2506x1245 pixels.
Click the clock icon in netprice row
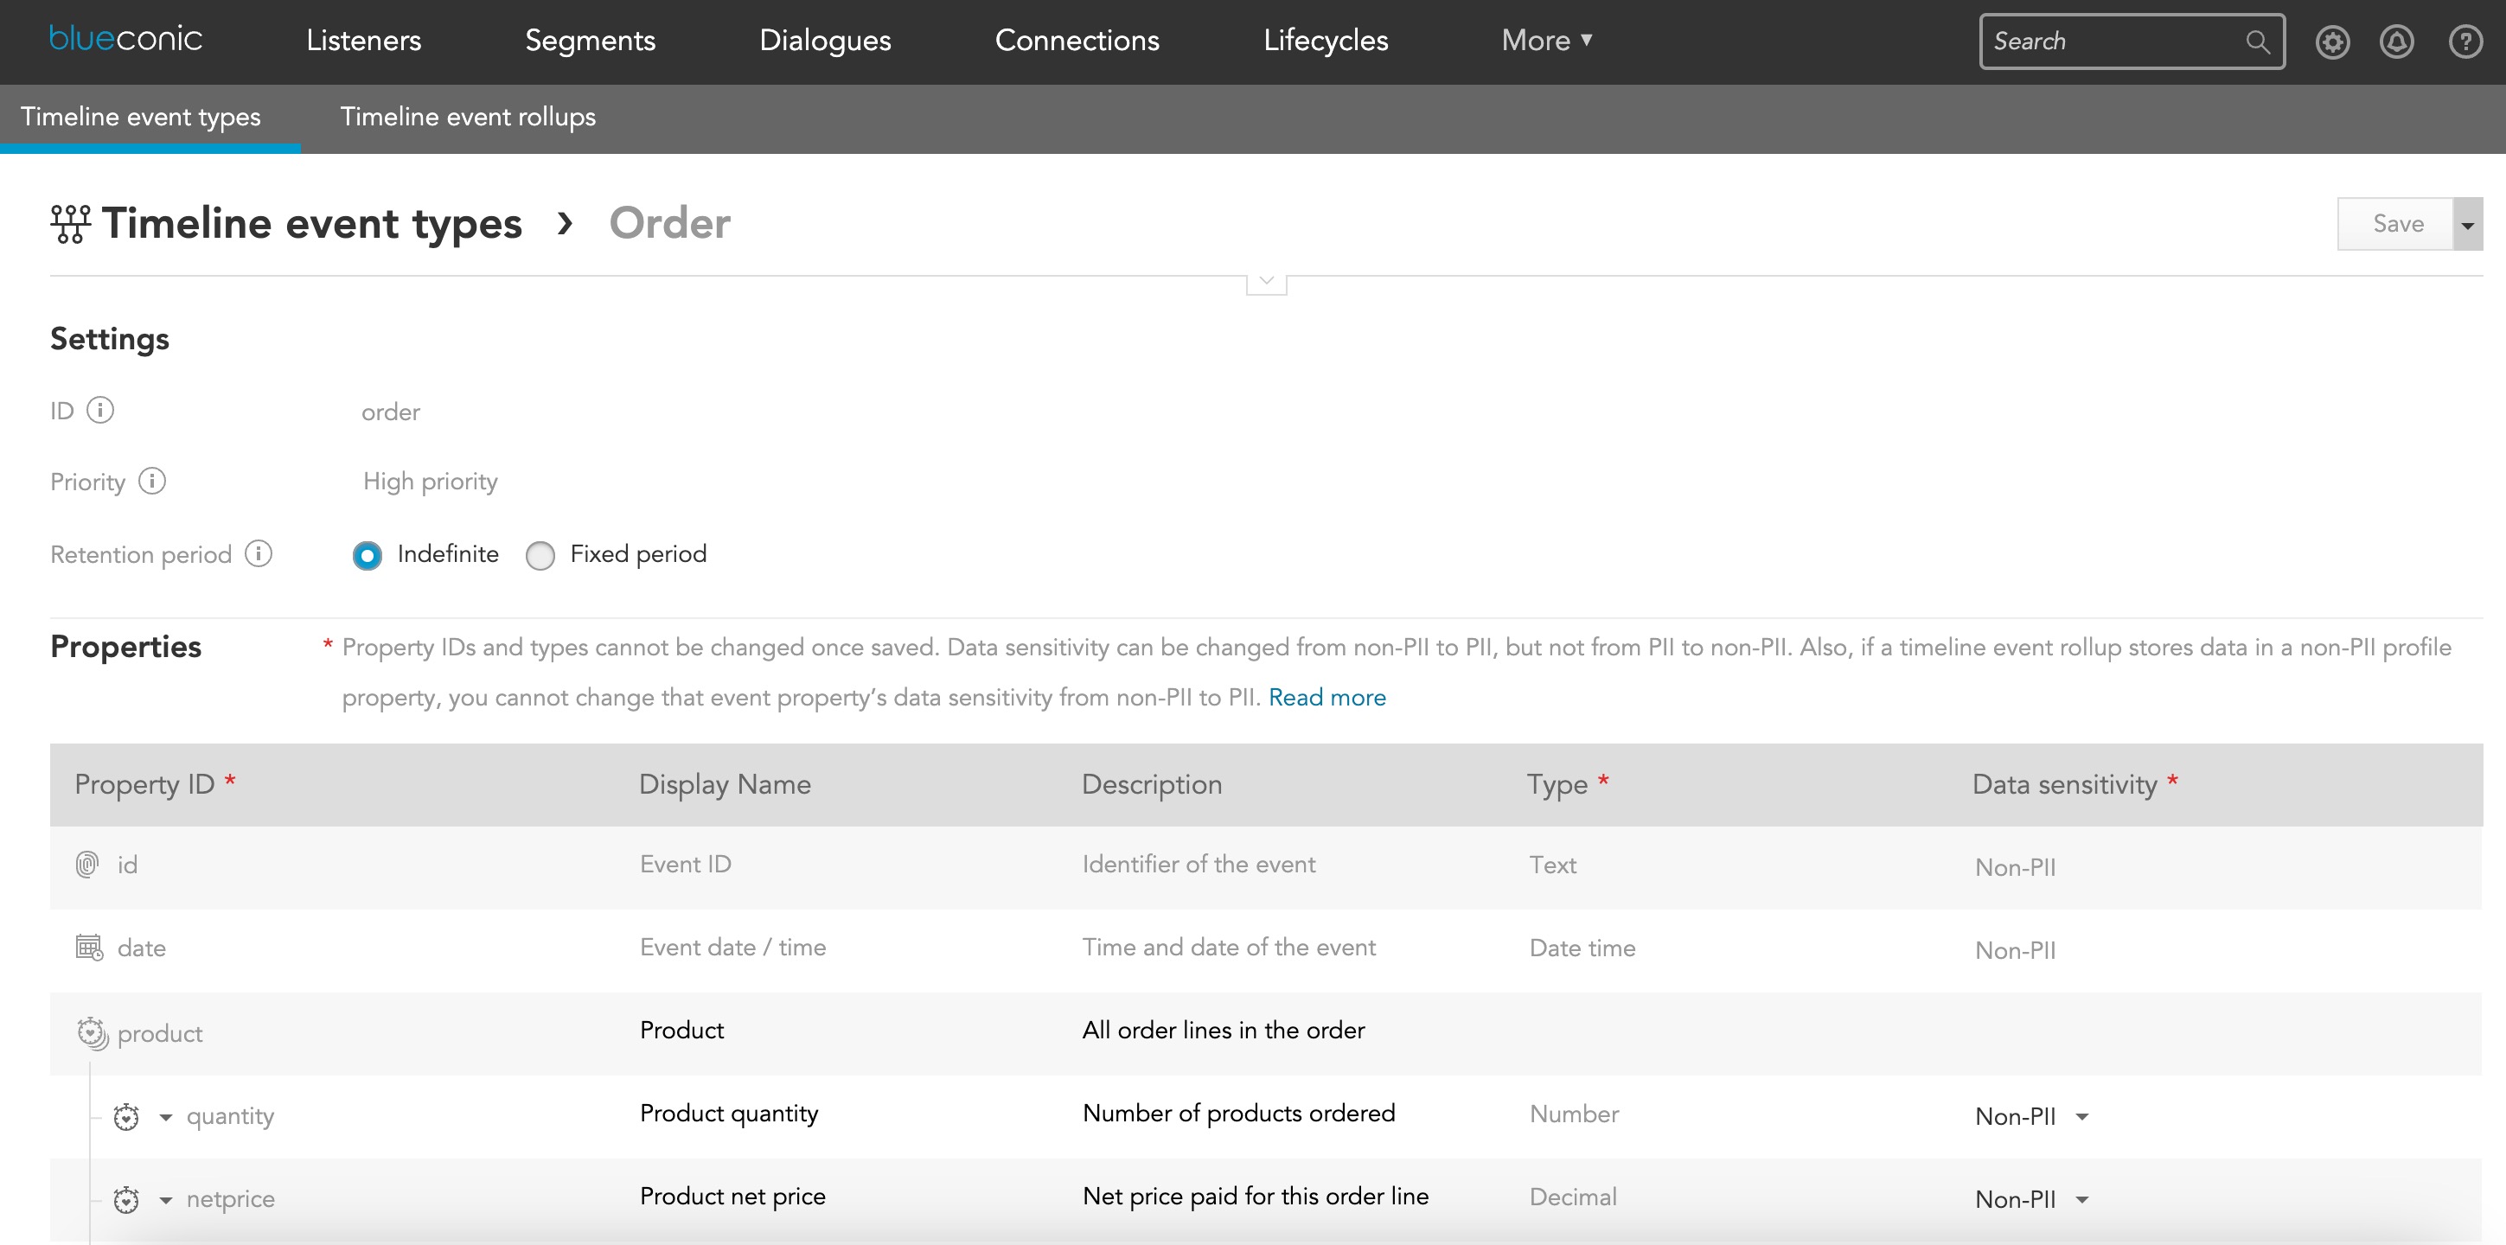pyautogui.click(x=126, y=1199)
